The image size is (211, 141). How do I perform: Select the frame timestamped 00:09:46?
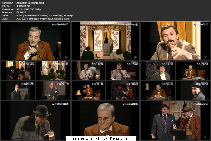click(x=18, y=71)
